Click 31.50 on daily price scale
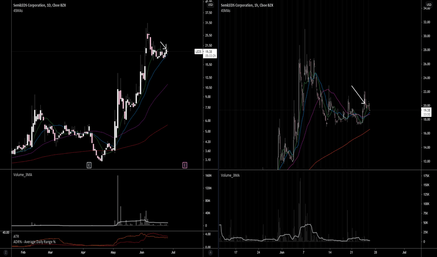 point(209,23)
